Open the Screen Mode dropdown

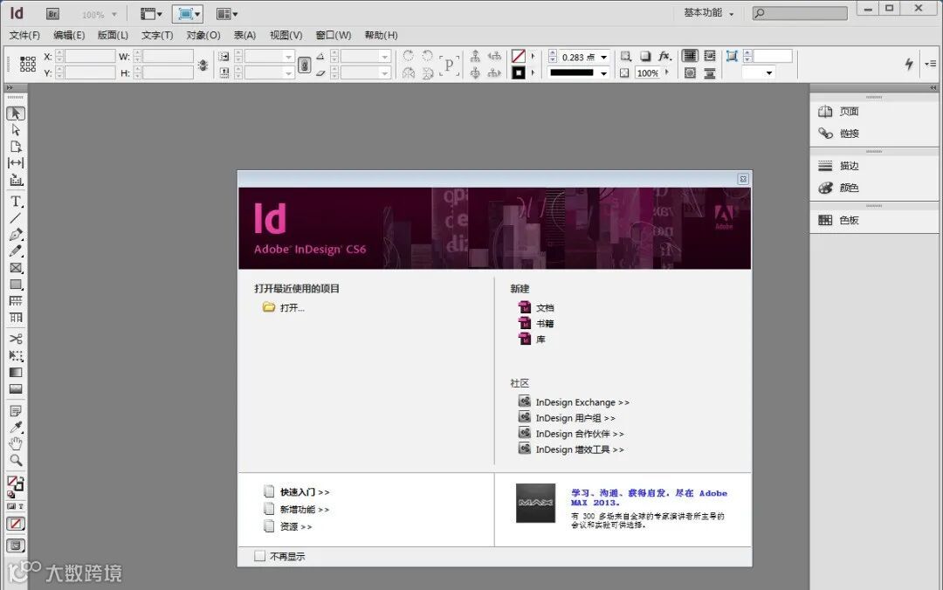(x=188, y=14)
